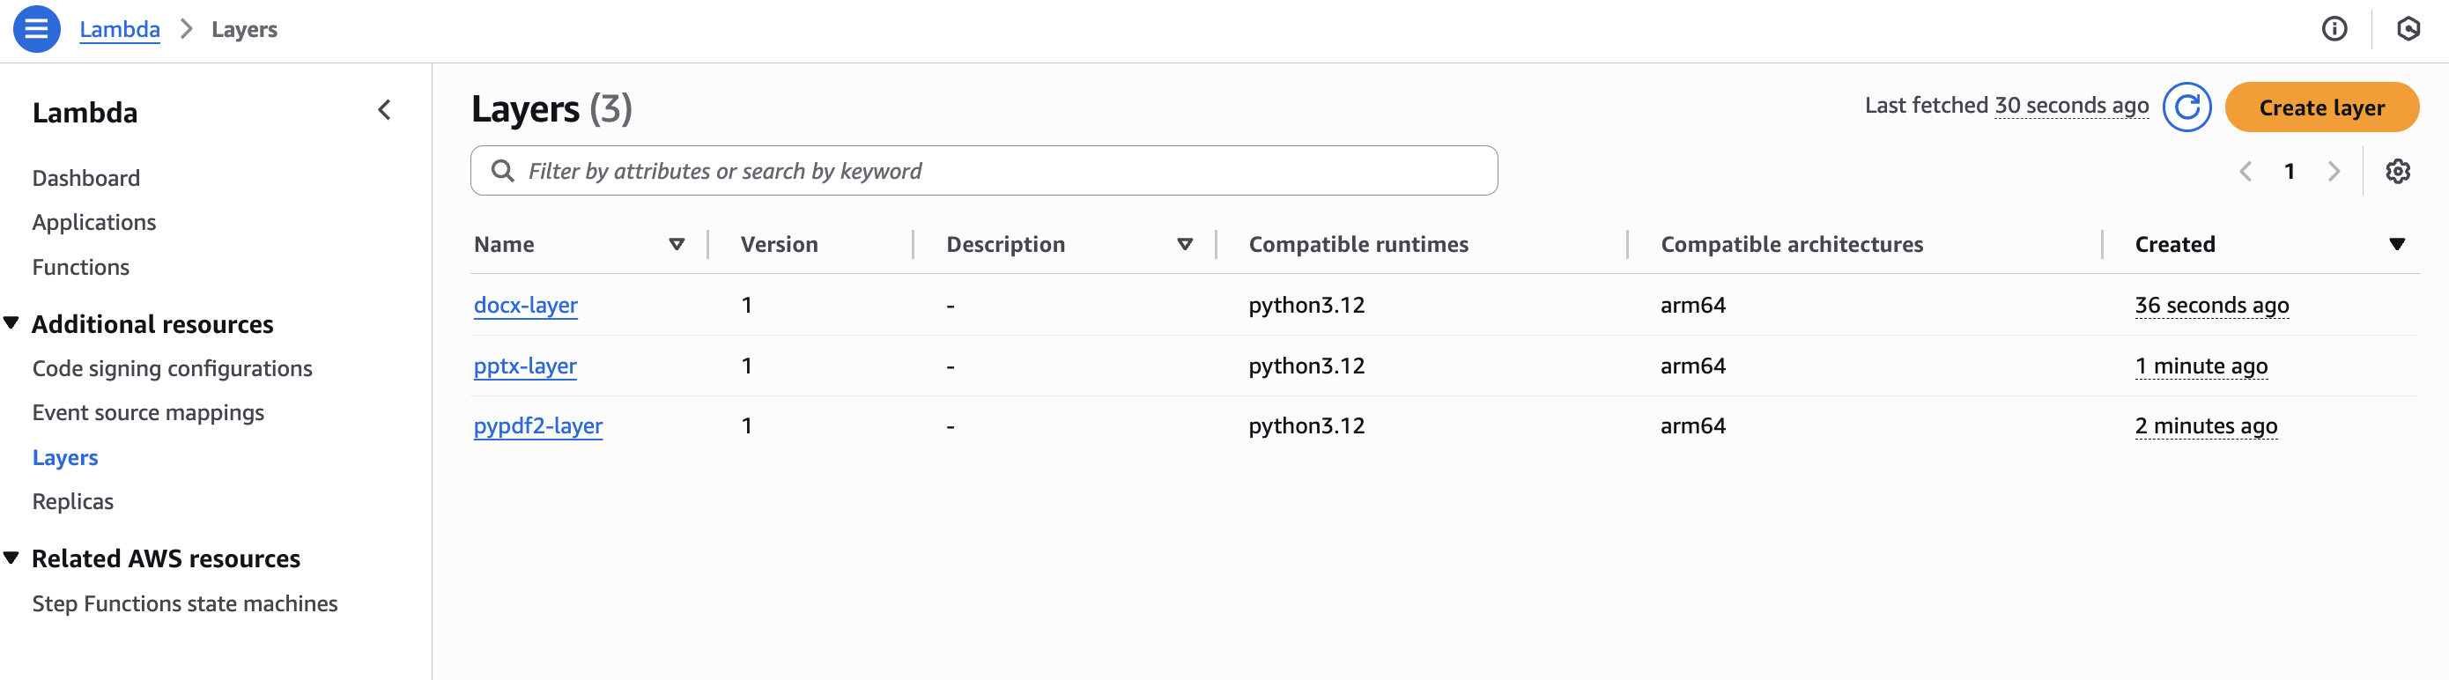Go to previous page arrow

(2246, 171)
